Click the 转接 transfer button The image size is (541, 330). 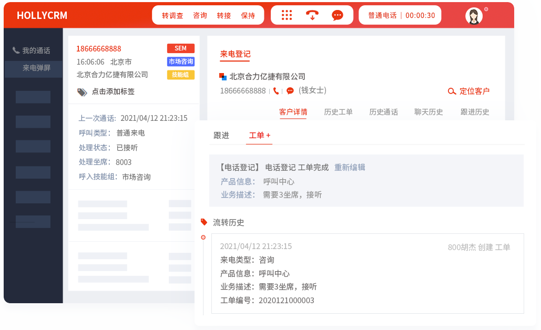pos(224,16)
